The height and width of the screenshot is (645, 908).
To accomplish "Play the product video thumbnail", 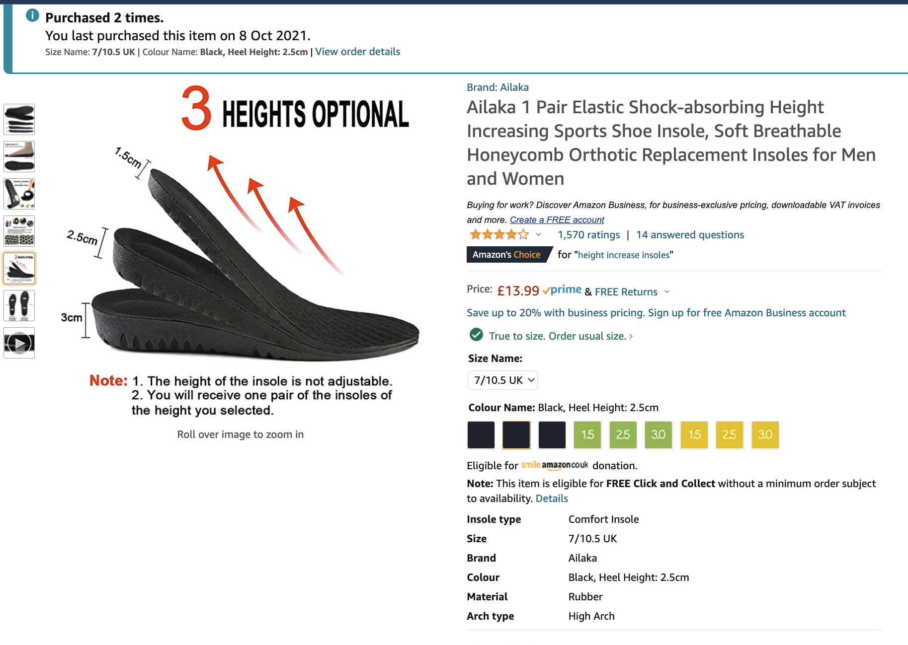I will (x=19, y=343).
